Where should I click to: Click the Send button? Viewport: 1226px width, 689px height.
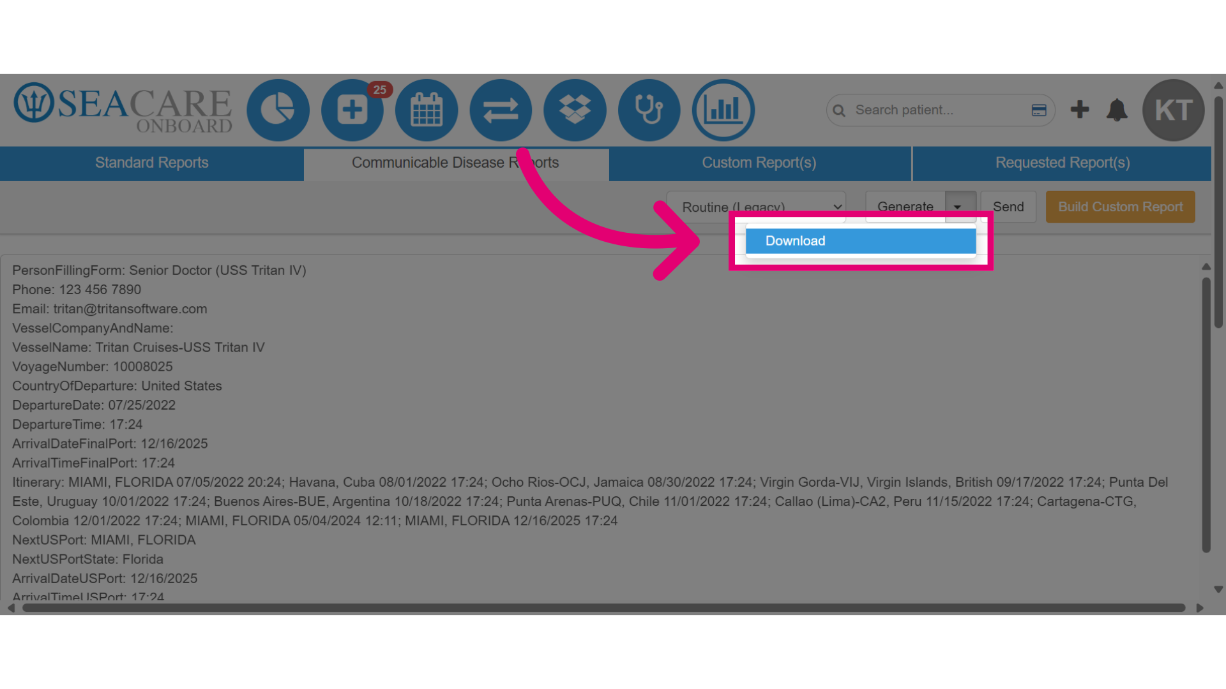coord(1008,207)
